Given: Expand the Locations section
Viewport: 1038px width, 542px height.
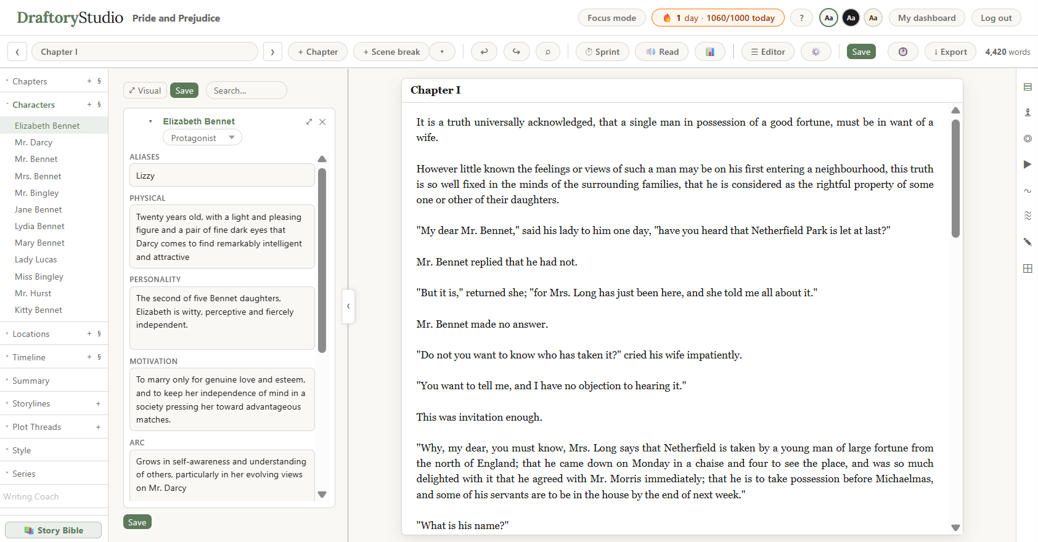Looking at the screenshot, I should 31,334.
